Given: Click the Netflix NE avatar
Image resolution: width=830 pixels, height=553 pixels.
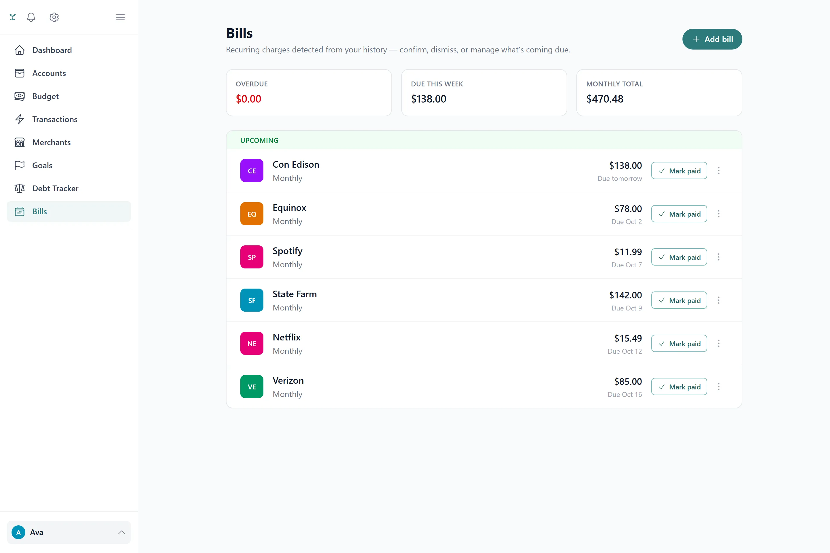Looking at the screenshot, I should pyautogui.click(x=252, y=344).
